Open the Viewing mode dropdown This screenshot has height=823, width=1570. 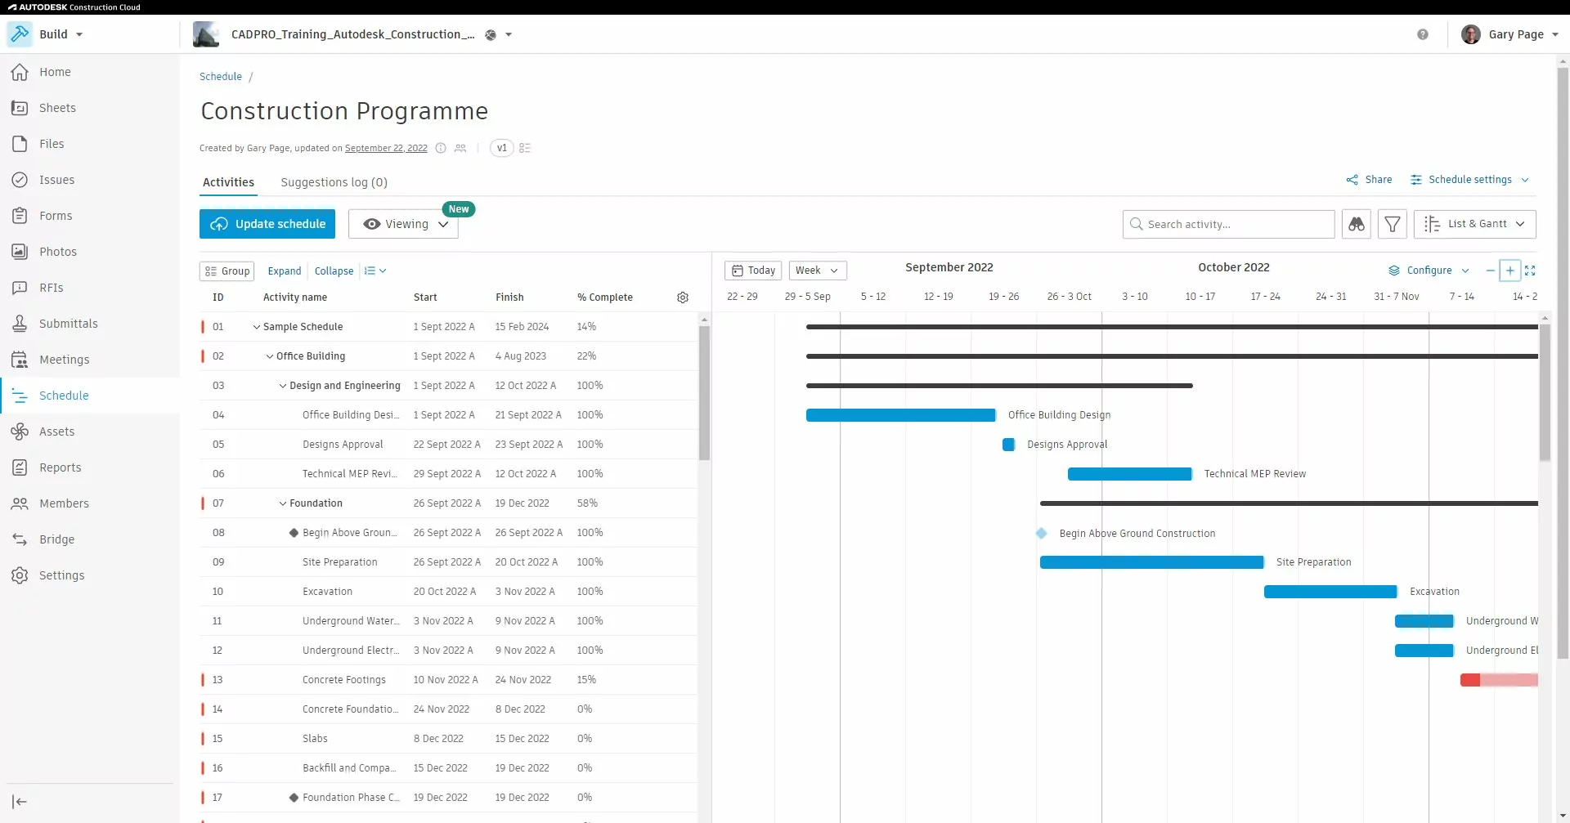coord(406,224)
